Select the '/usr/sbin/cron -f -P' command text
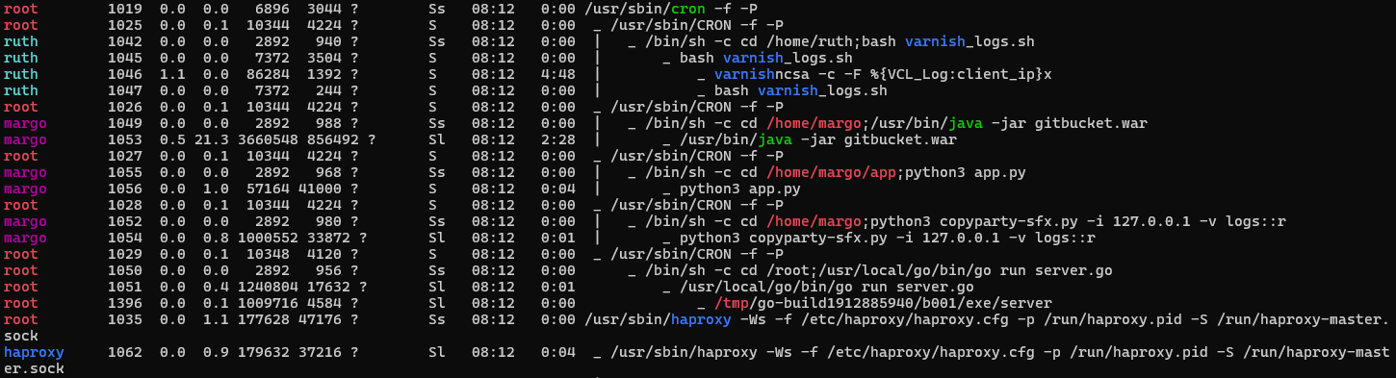The width and height of the screenshot is (1396, 378). pos(670,10)
